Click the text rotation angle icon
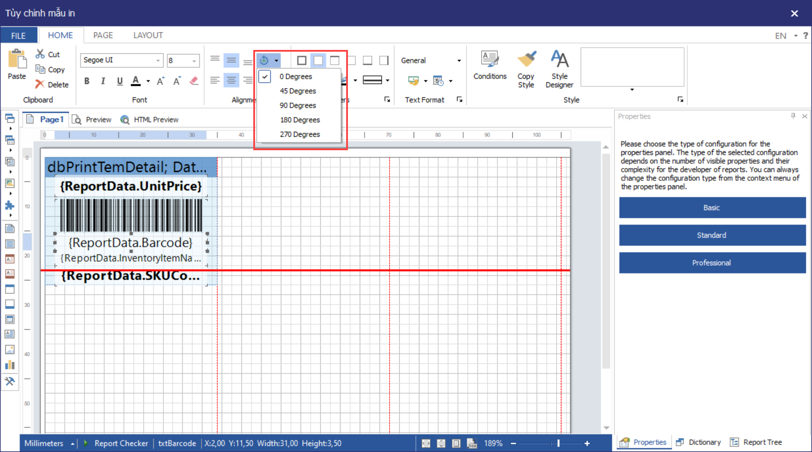The height and width of the screenshot is (452, 812). 264,60
